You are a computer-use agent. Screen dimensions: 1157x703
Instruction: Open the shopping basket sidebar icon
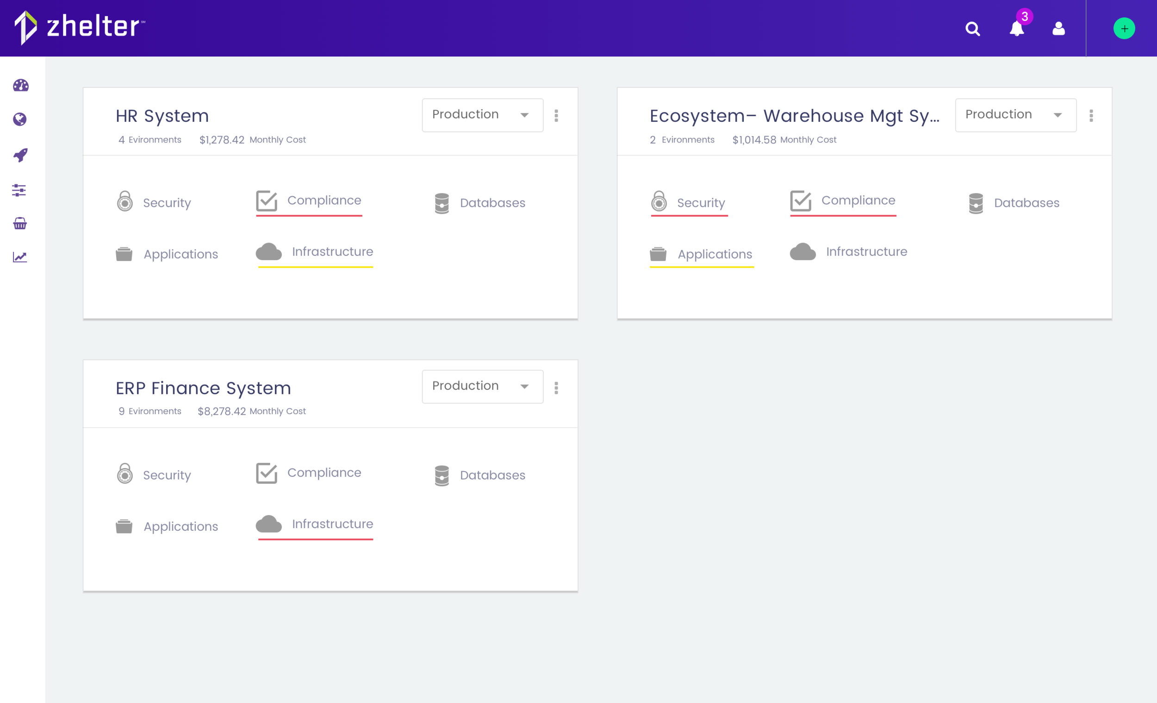(x=20, y=224)
